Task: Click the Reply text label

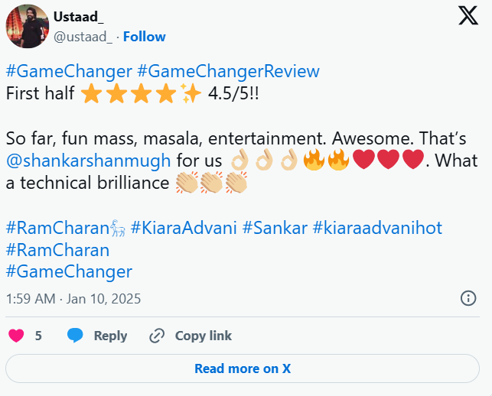Action: coord(110,336)
